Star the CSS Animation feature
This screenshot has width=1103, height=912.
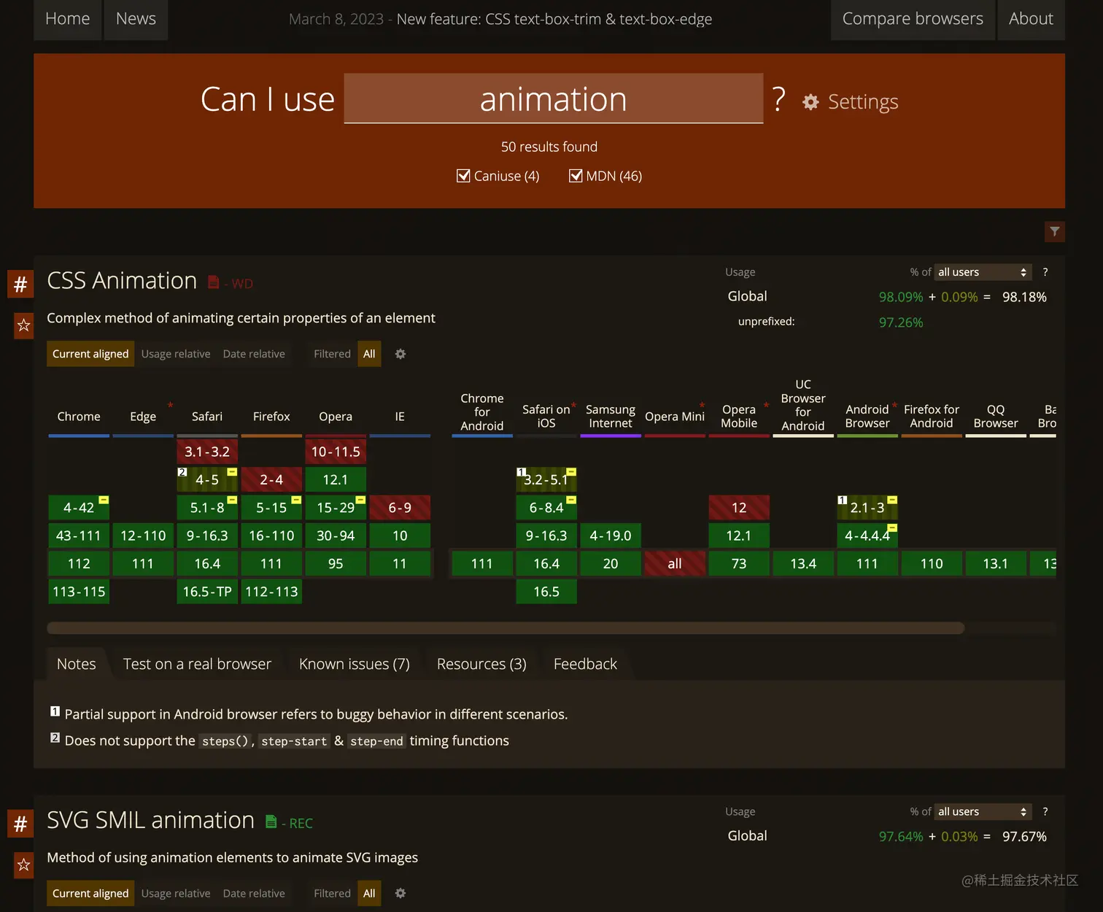point(23,325)
